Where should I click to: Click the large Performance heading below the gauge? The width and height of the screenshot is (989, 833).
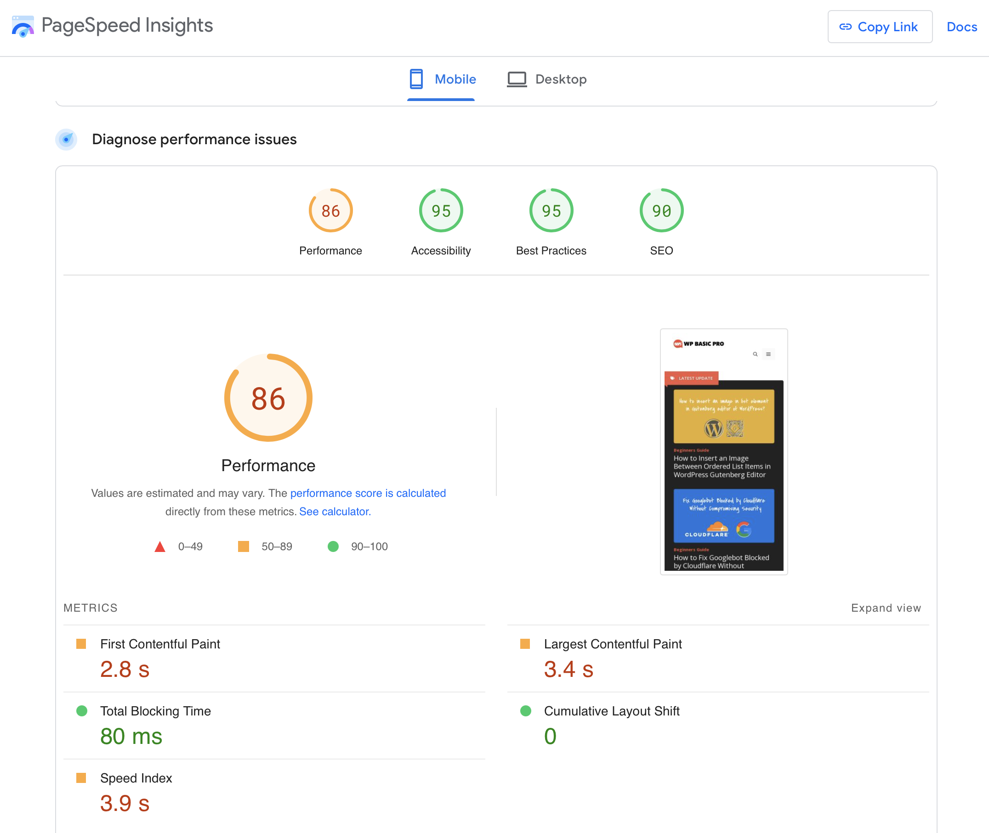click(x=268, y=466)
